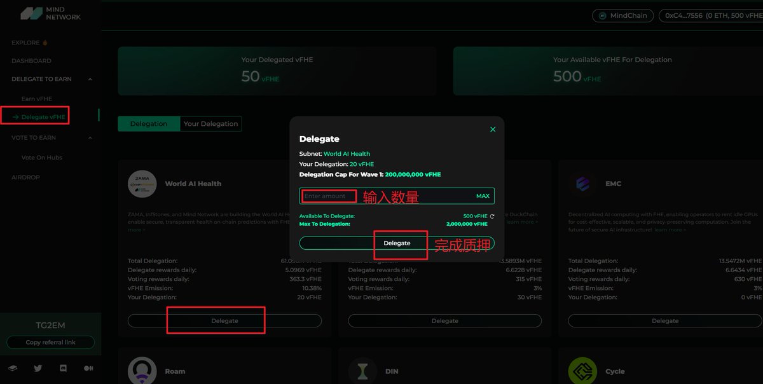Click the Cycle card title
The image size is (763, 384).
click(615, 371)
